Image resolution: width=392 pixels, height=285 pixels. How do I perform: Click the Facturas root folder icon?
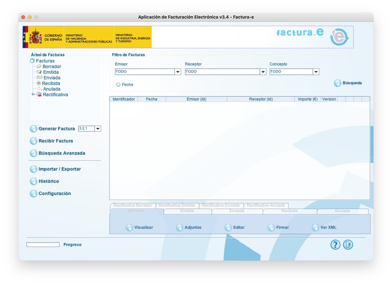[x=32, y=61]
